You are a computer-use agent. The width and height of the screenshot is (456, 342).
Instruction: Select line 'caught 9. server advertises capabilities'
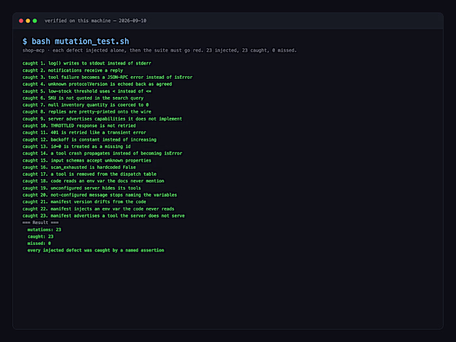[102, 119]
